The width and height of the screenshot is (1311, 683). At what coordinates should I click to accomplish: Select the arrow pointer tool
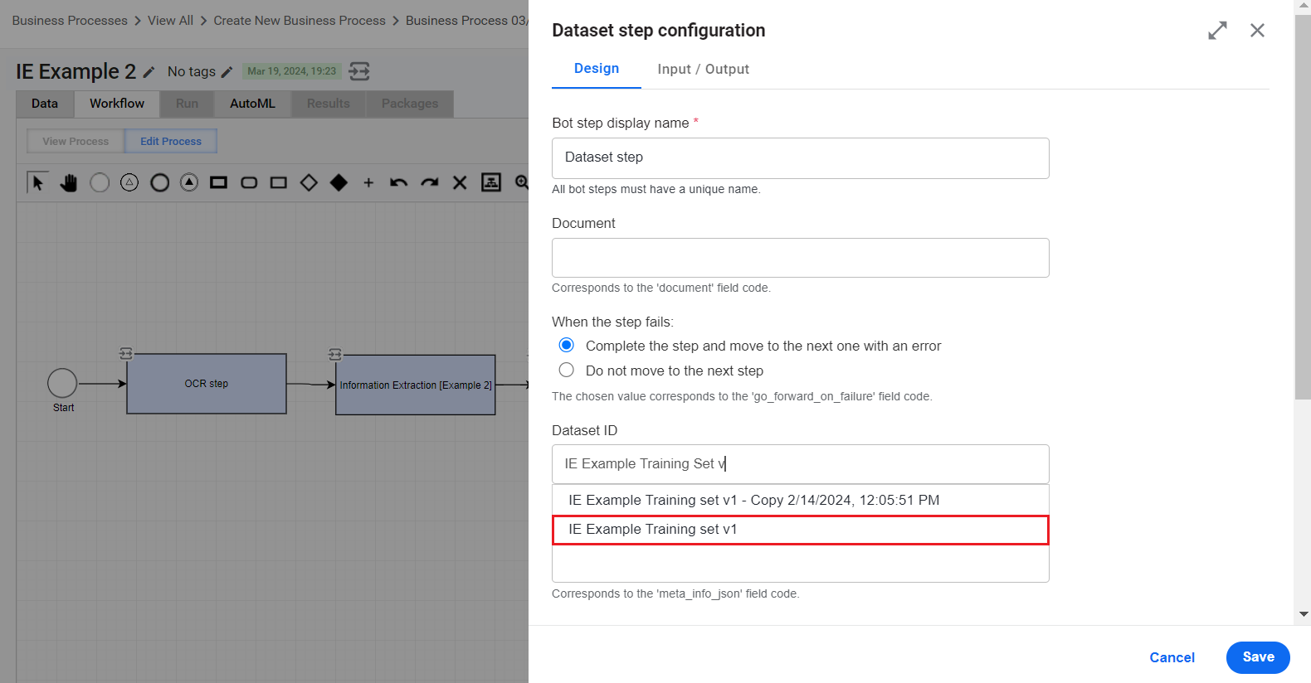37,182
